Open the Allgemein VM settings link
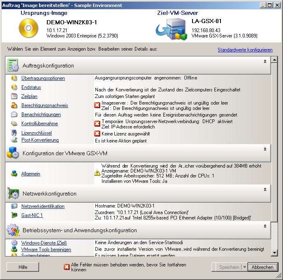This screenshot has width=283, height=280. click(x=31, y=174)
